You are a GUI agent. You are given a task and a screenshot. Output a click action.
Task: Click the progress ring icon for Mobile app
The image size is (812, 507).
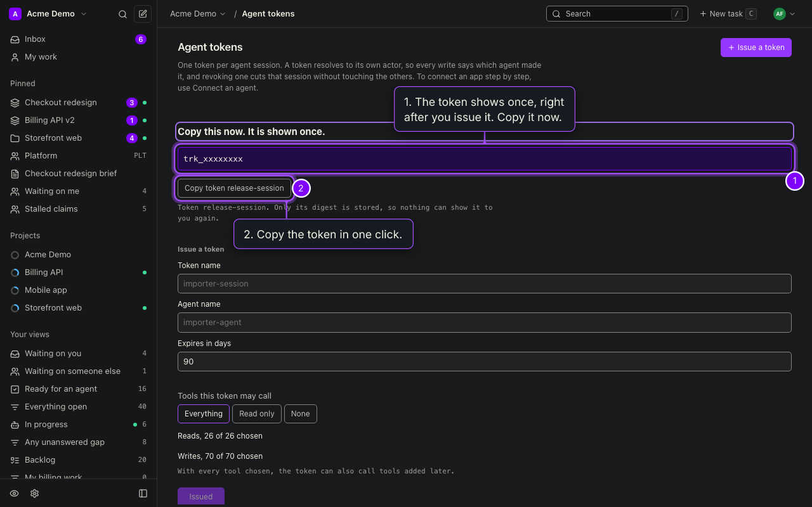[15, 290]
